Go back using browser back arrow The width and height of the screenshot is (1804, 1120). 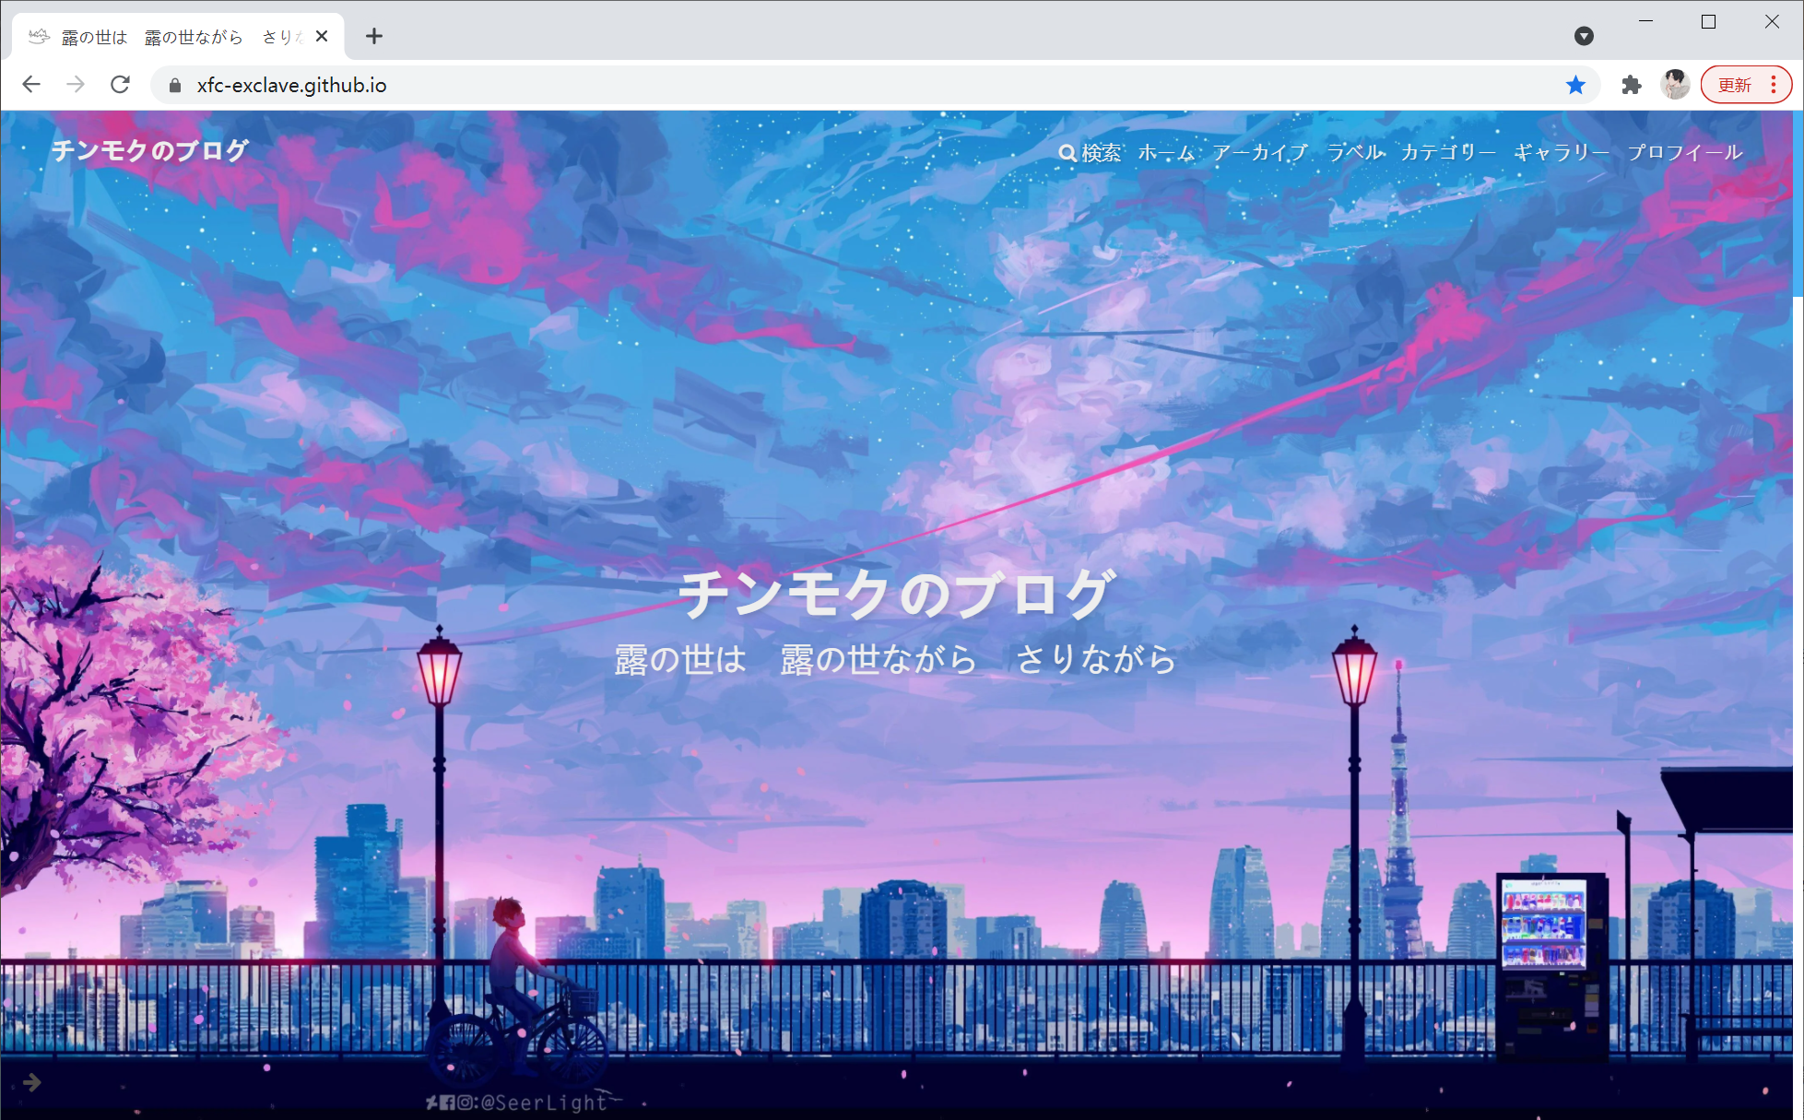tap(31, 85)
